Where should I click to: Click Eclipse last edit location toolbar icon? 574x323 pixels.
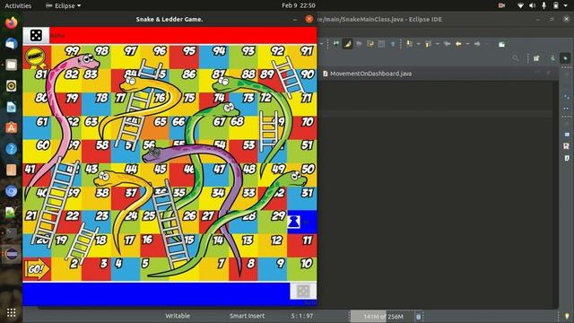(447, 44)
